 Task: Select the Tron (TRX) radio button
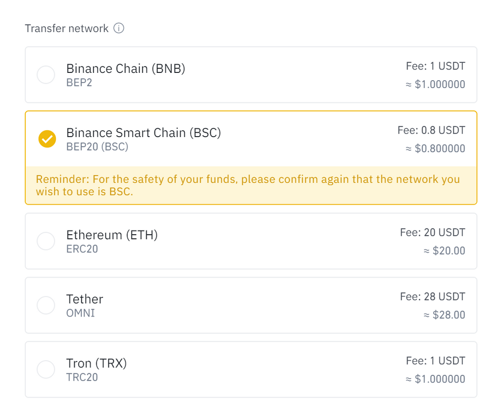46,369
